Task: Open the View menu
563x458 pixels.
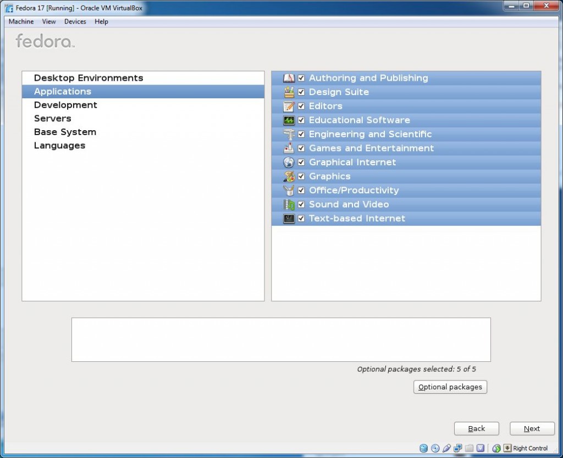Action: tap(49, 21)
